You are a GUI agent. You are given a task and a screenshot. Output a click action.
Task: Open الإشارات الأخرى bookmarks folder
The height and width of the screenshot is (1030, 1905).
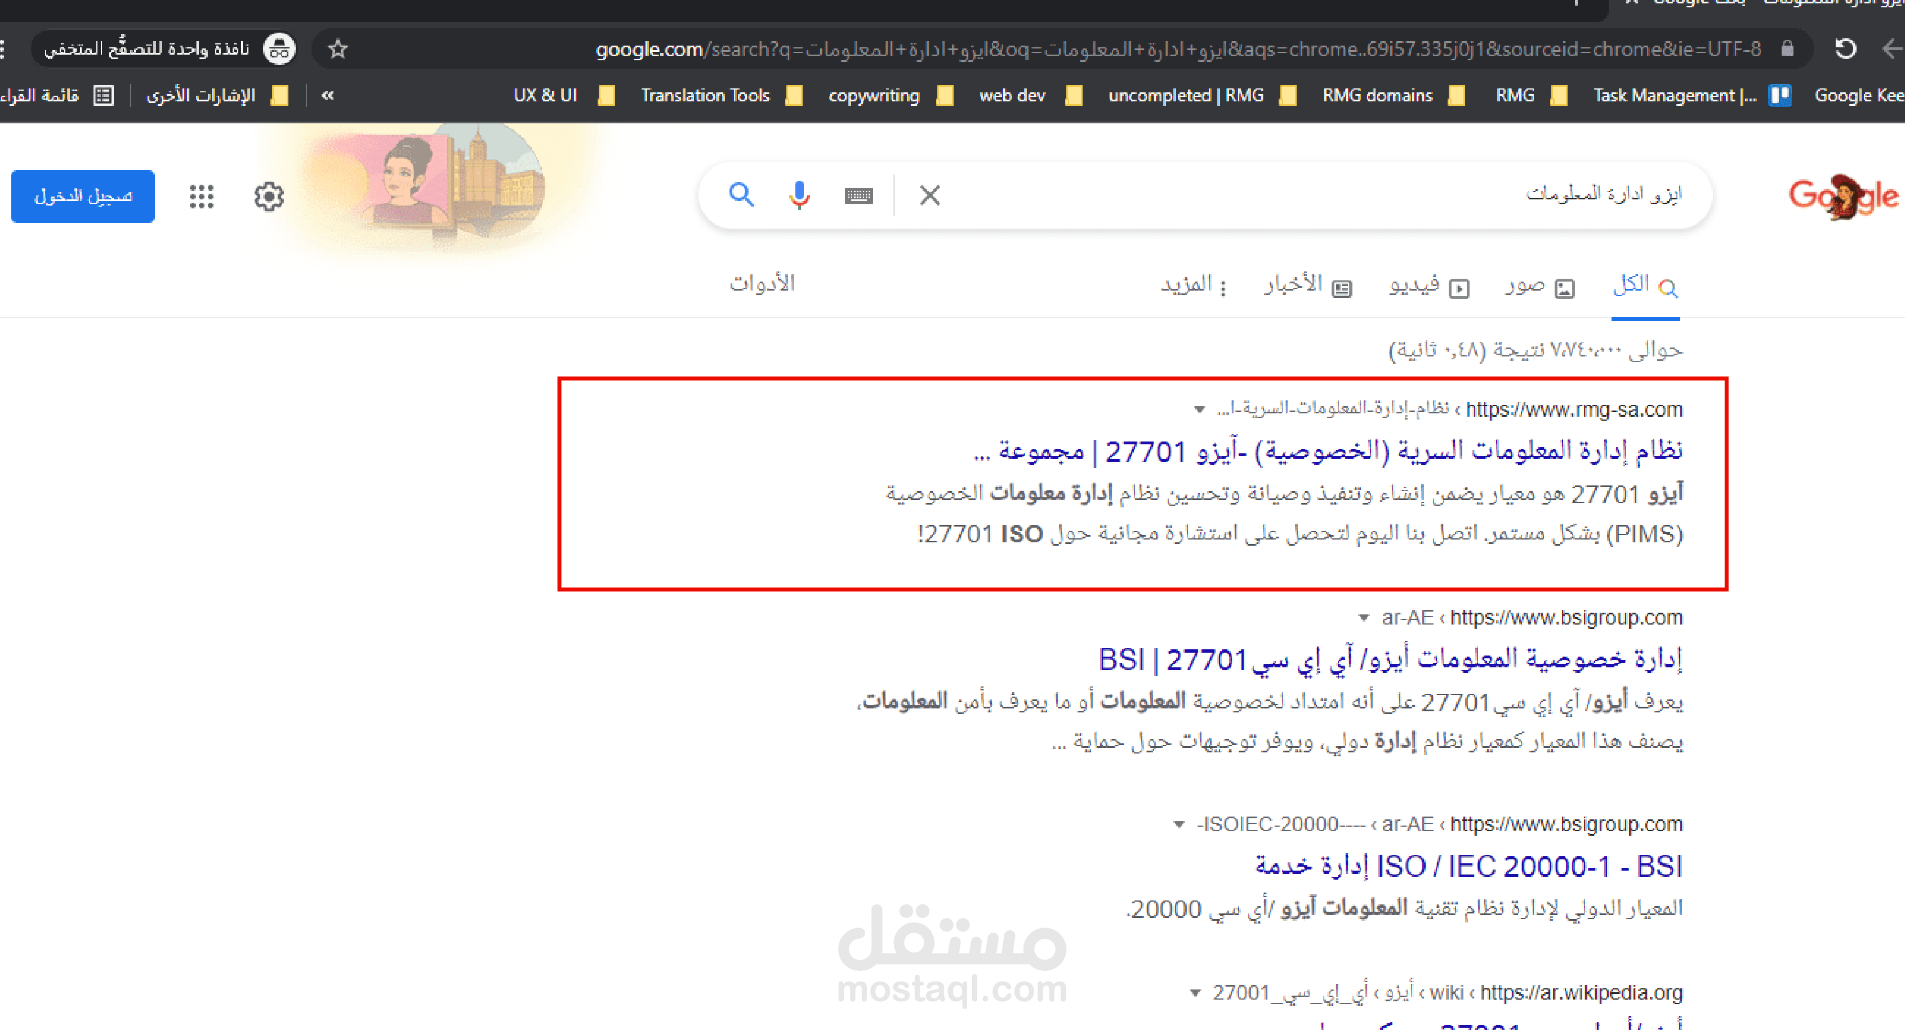point(217,95)
